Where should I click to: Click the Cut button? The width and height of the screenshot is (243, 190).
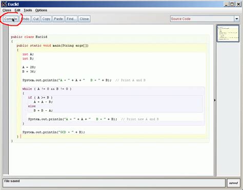pyautogui.click(x=36, y=19)
